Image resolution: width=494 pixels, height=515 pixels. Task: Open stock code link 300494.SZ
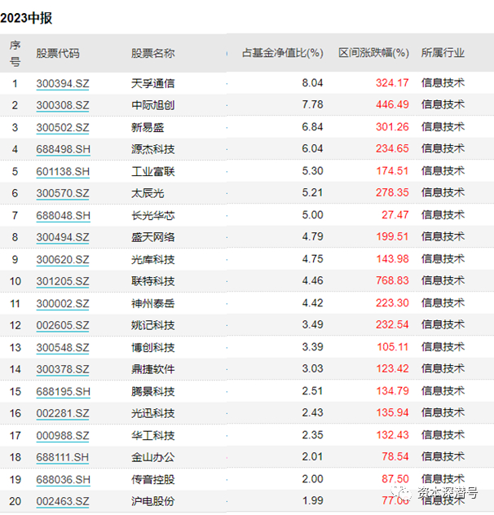click(63, 237)
